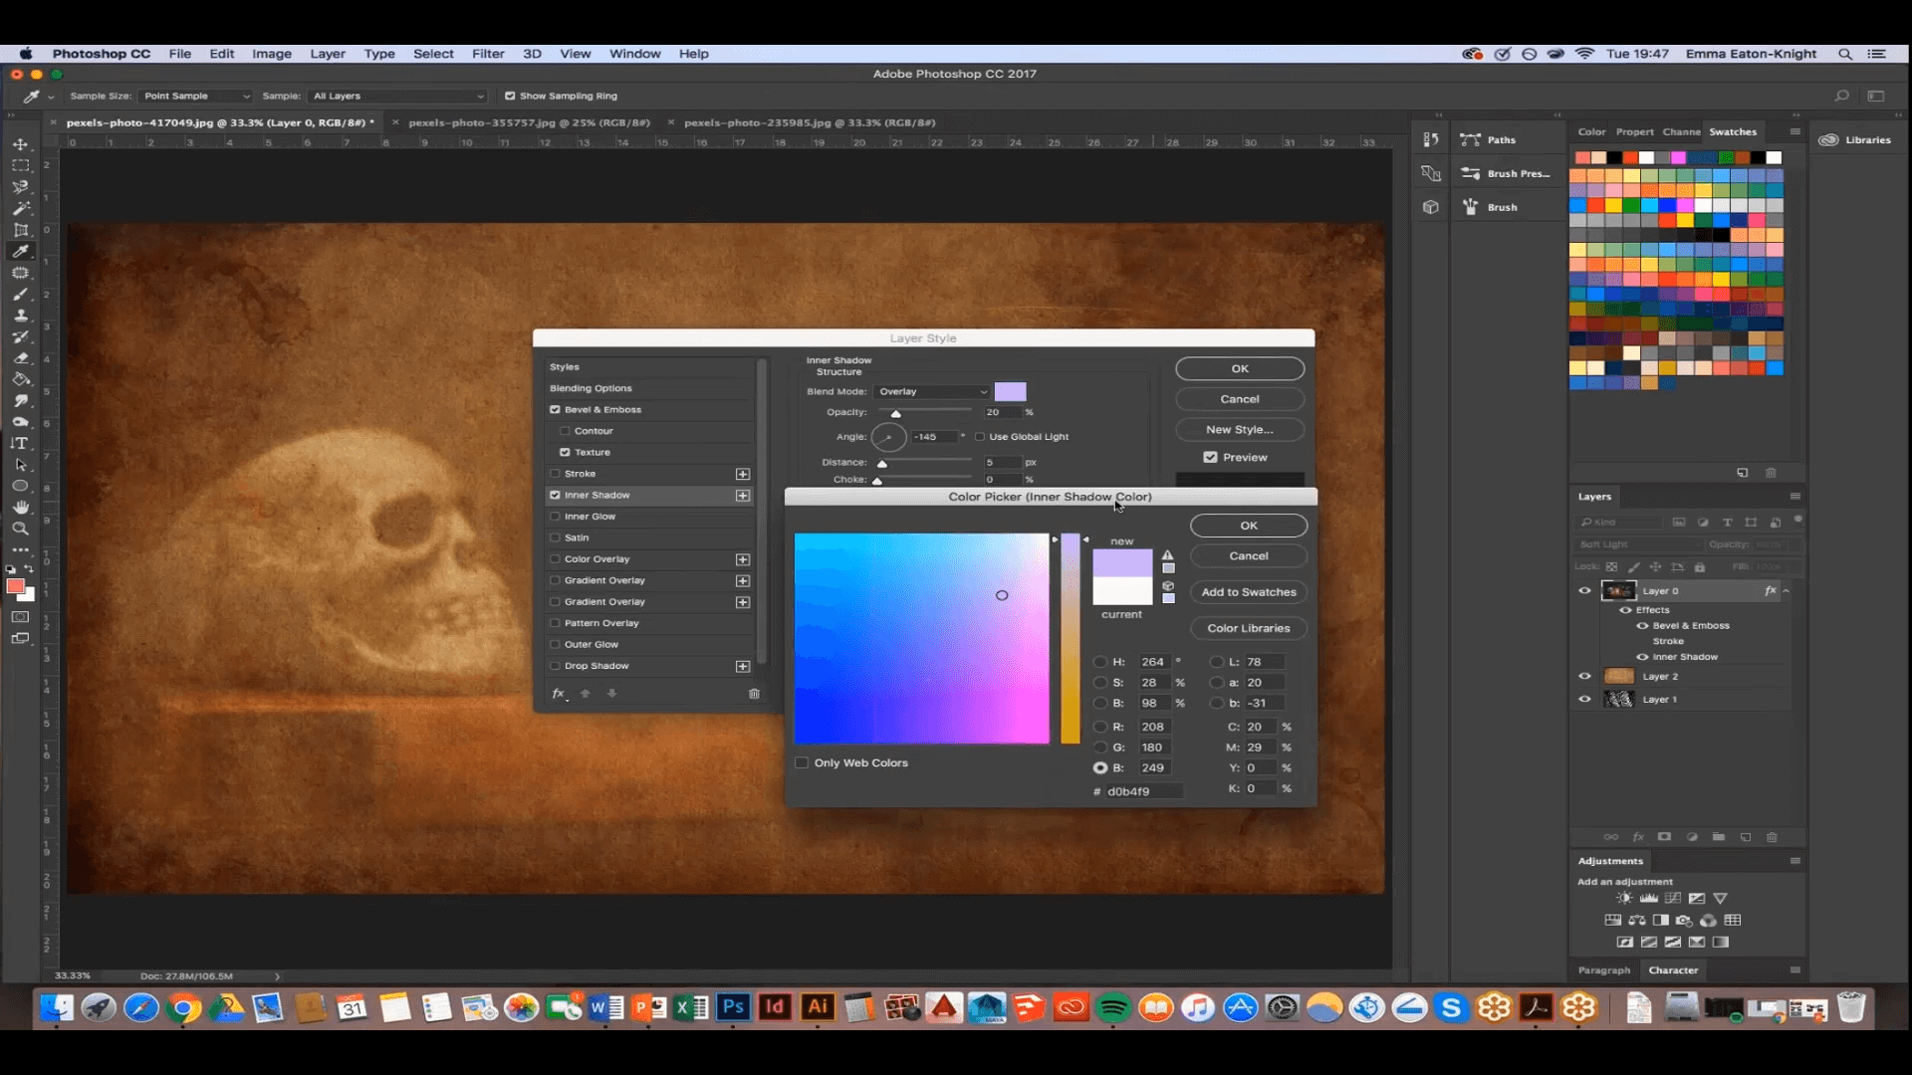Screen dimensions: 1912x1075
Task: Toggle Inner Shadow layer effect on
Action: (x=556, y=495)
